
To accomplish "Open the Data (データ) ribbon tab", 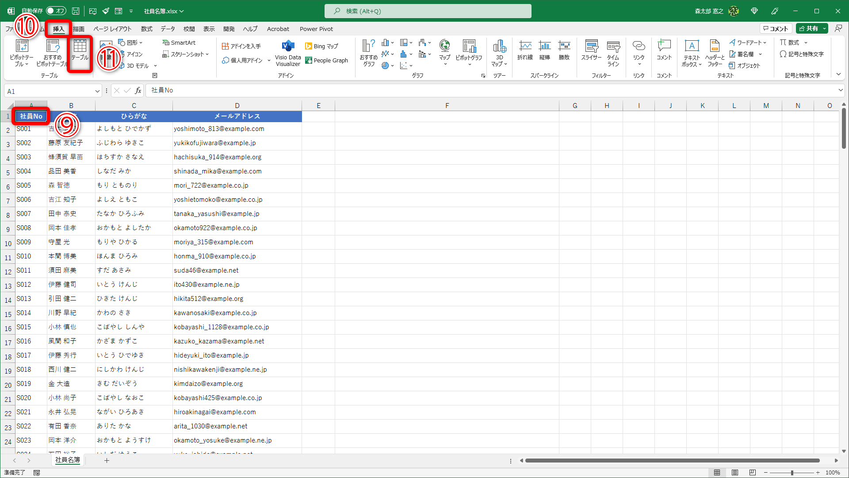I will 168,29.
